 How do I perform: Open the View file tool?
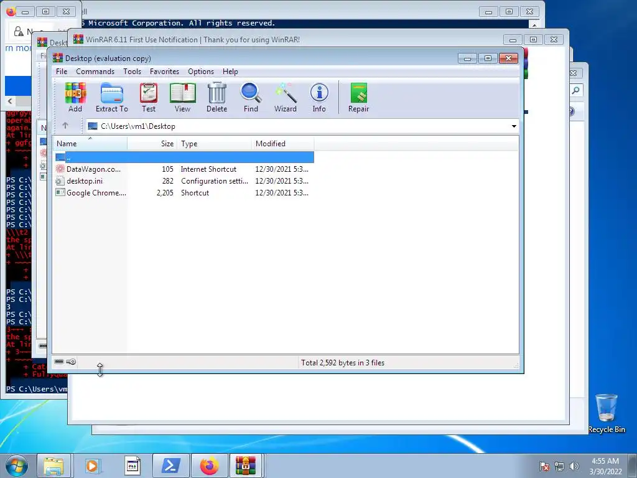pyautogui.click(x=182, y=98)
